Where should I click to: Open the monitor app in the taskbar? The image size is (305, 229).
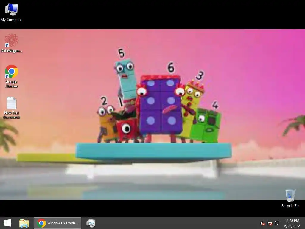pyautogui.click(x=91, y=223)
